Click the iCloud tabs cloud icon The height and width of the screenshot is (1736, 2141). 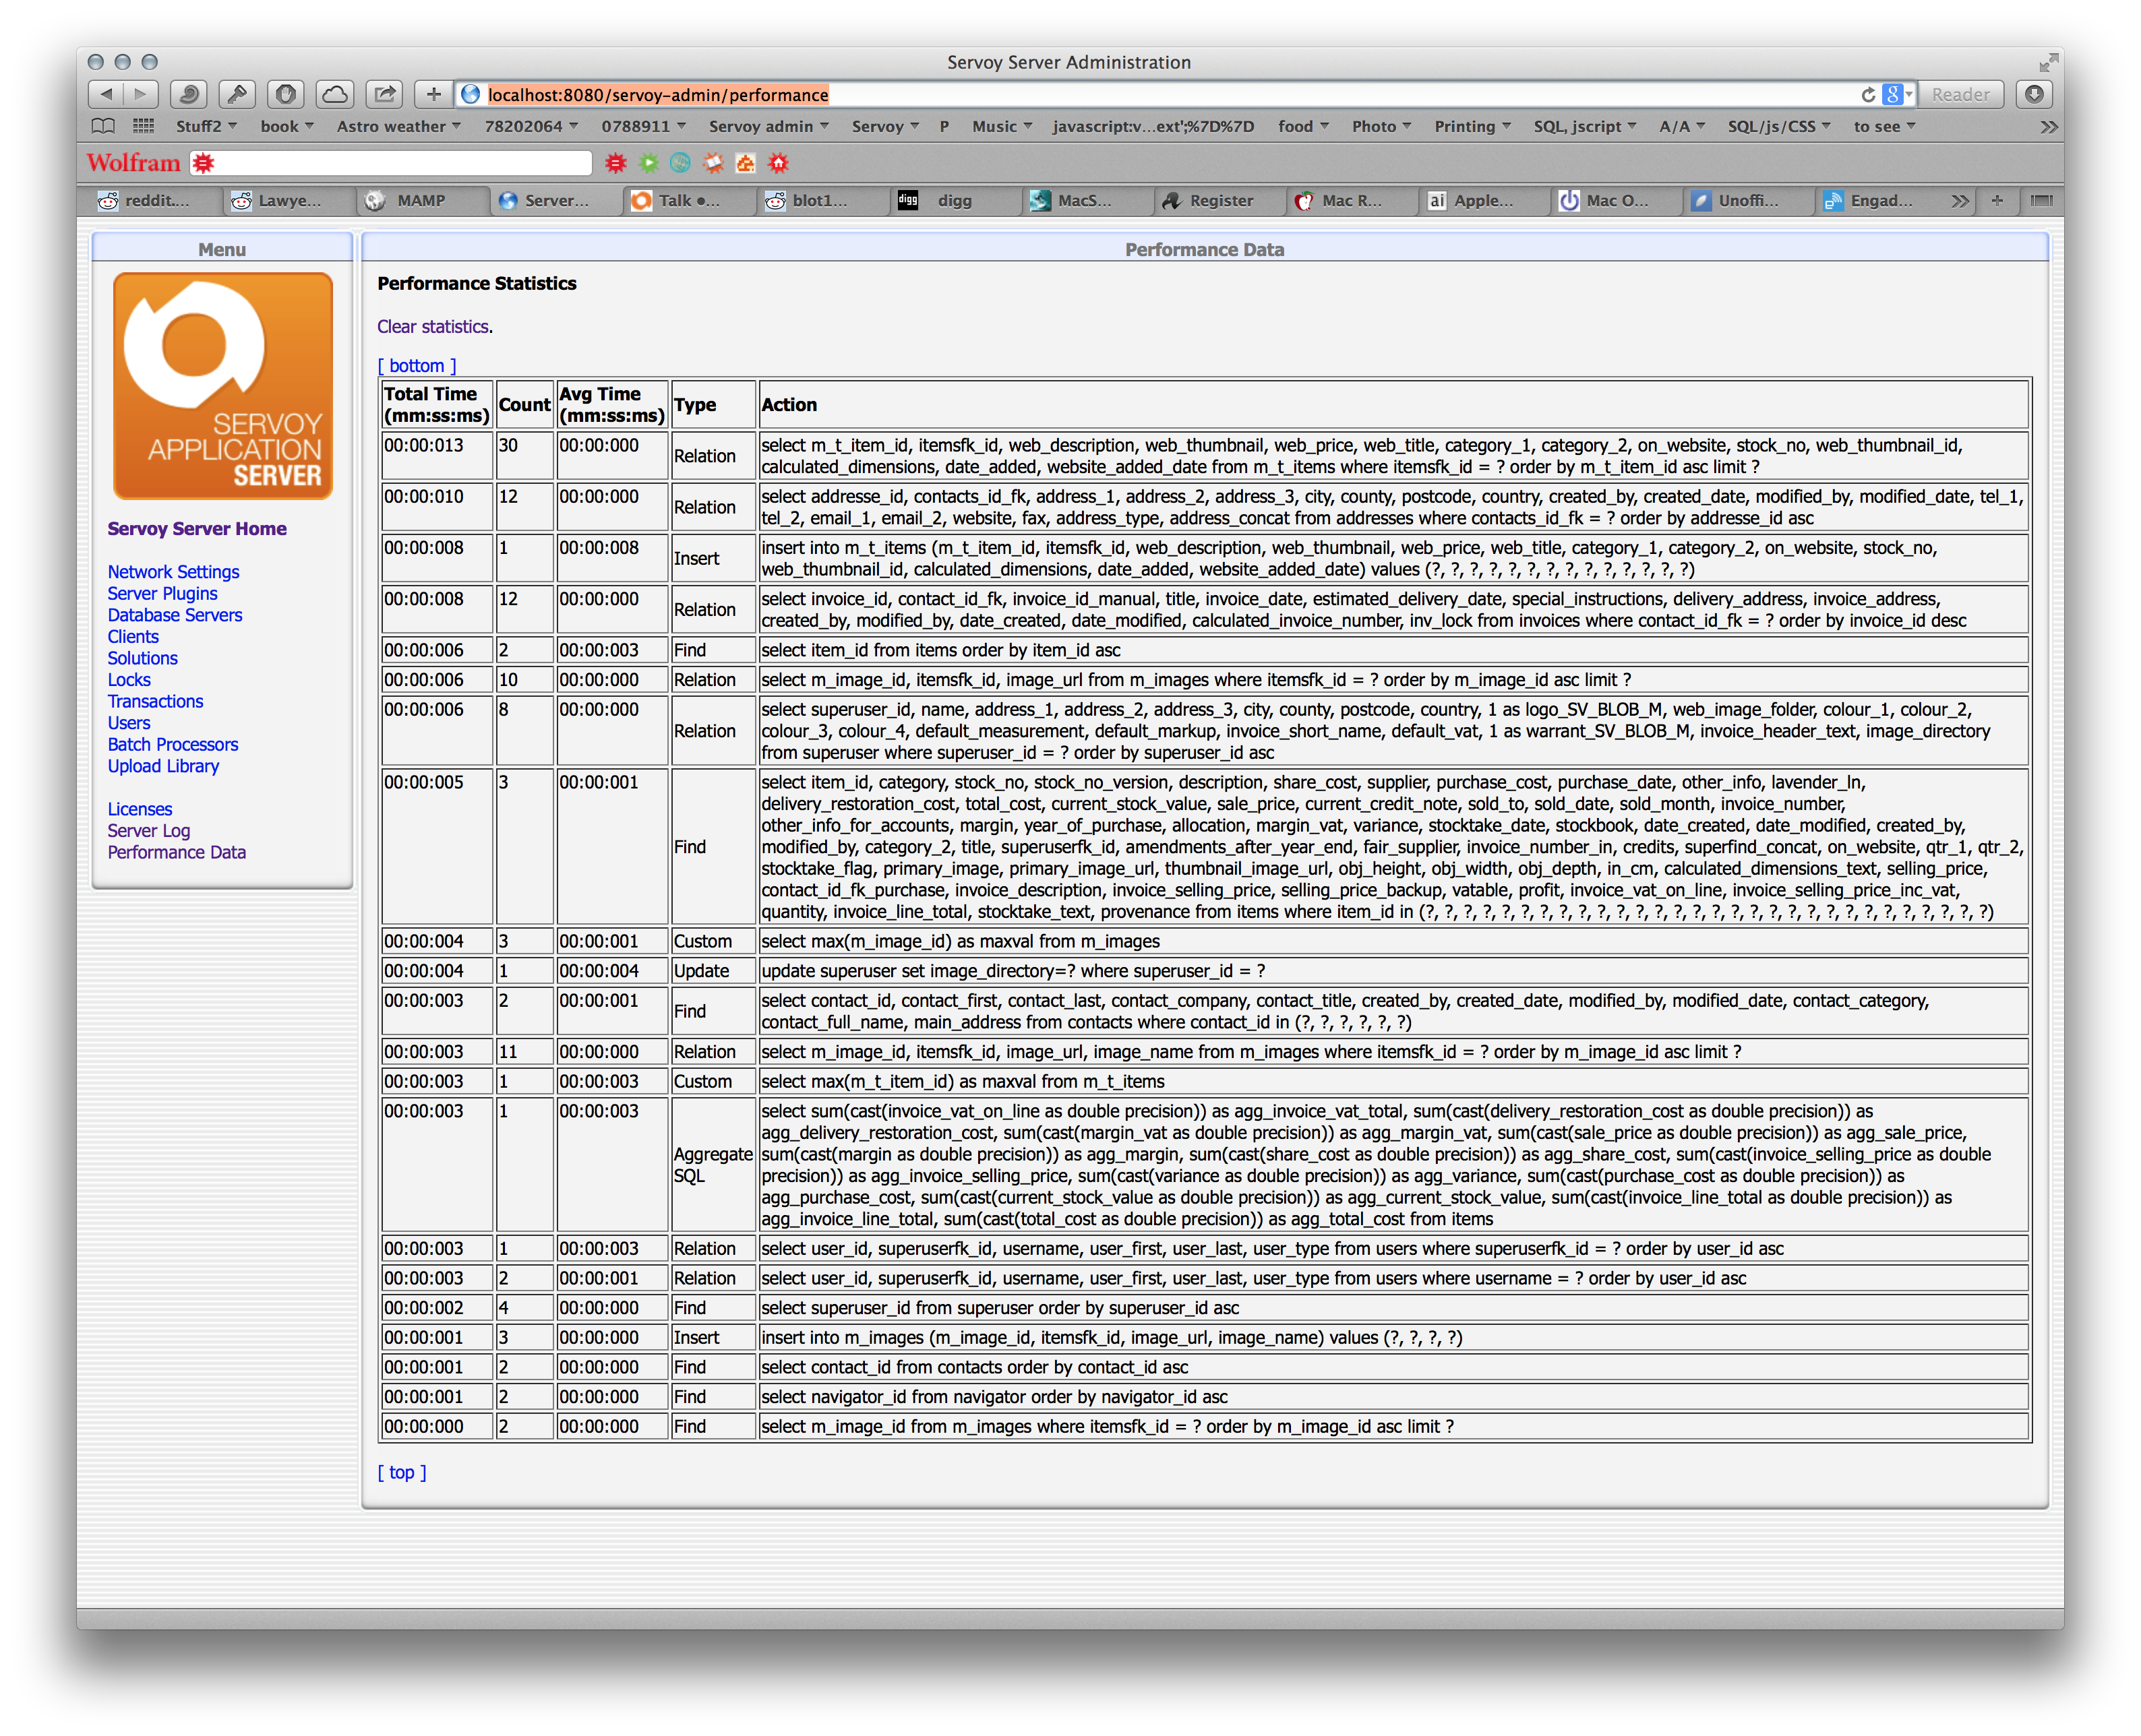[x=334, y=94]
